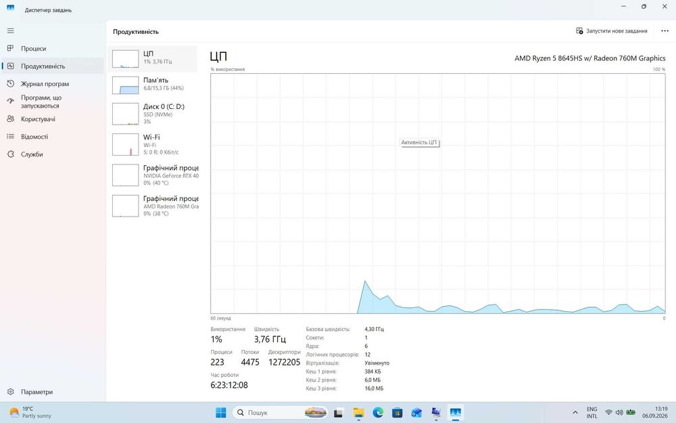The width and height of the screenshot is (676, 423).
Task: Open Служби page
Action: click(53, 154)
